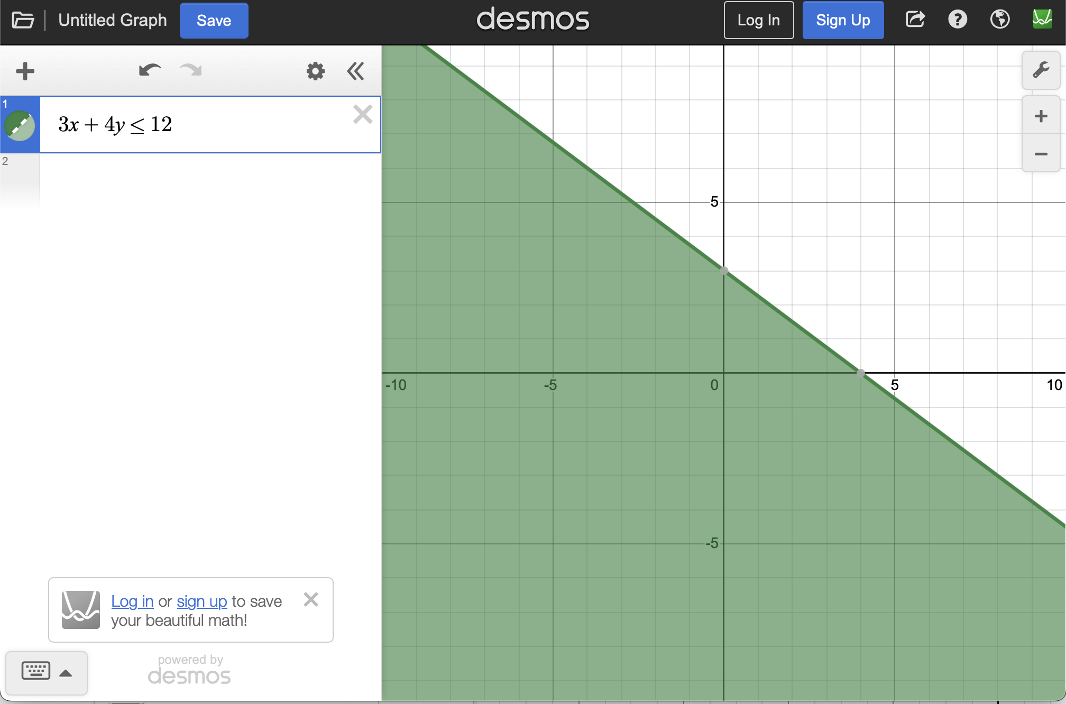The height and width of the screenshot is (704, 1066).
Task: Click the blue Save button
Action: pyautogui.click(x=214, y=21)
